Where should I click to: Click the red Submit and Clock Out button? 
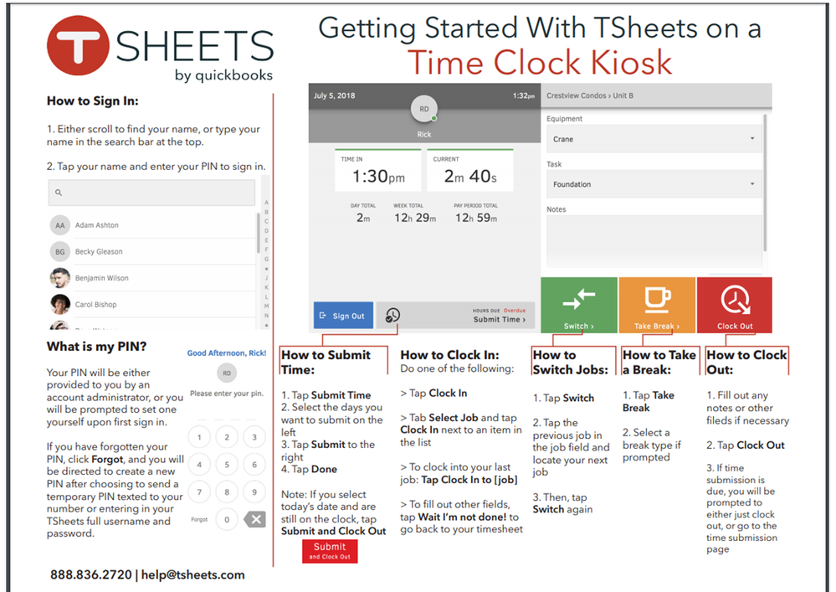click(330, 551)
